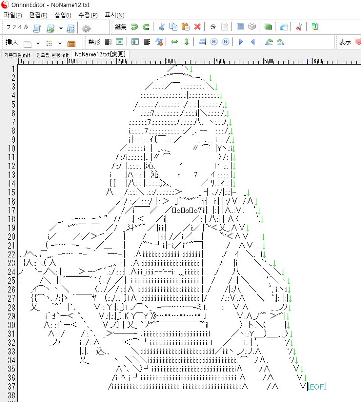This screenshot has width=361, height=402.
Task: Click the green redo arrow
Action: (146, 27)
